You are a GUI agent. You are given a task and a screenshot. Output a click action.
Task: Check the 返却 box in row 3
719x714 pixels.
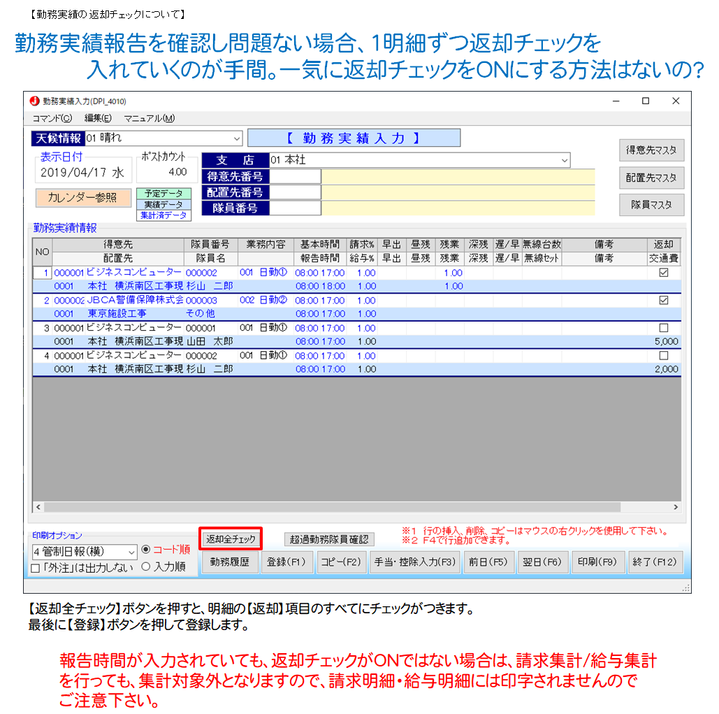coord(663,328)
